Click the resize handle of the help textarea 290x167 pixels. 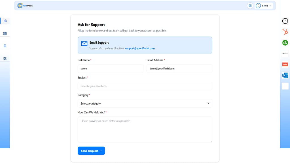pyautogui.click(x=211, y=142)
